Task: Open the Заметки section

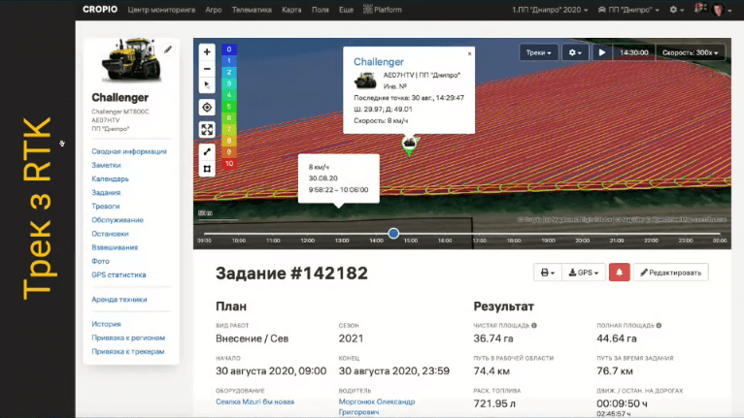Action: pyautogui.click(x=106, y=166)
